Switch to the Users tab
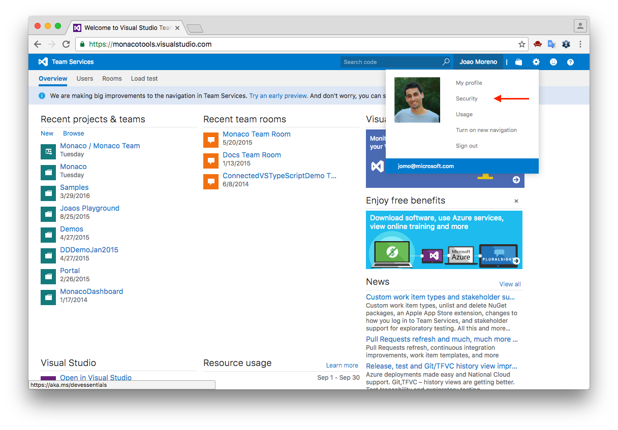This screenshot has width=618, height=430. pos(85,79)
